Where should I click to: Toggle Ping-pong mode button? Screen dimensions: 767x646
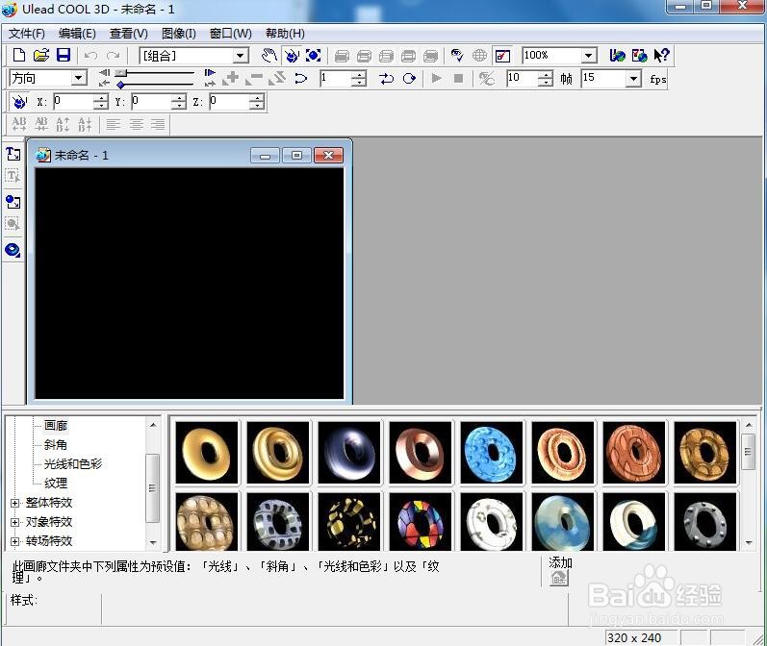tap(387, 78)
